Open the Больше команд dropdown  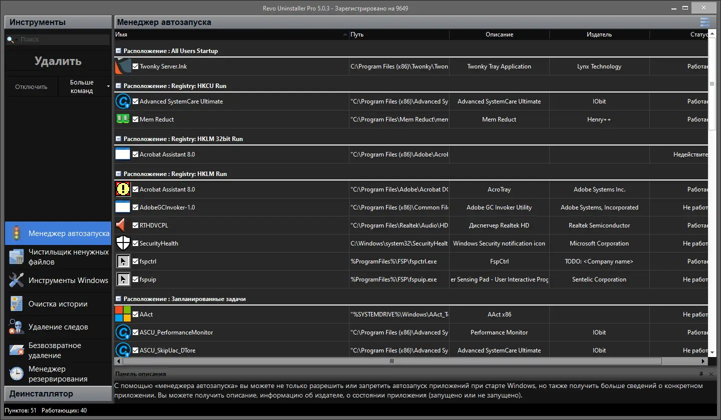[85, 86]
